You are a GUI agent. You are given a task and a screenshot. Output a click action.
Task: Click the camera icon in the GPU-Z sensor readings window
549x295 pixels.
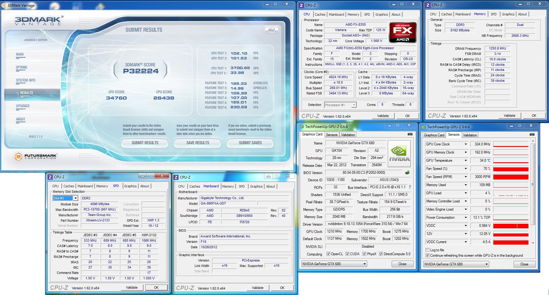pyautogui.click(x=532, y=135)
